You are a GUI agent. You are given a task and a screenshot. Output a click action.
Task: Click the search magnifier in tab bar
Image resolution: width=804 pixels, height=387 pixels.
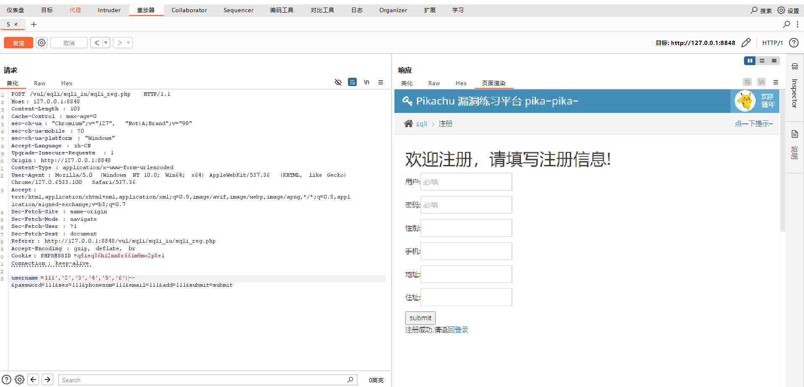(786, 24)
